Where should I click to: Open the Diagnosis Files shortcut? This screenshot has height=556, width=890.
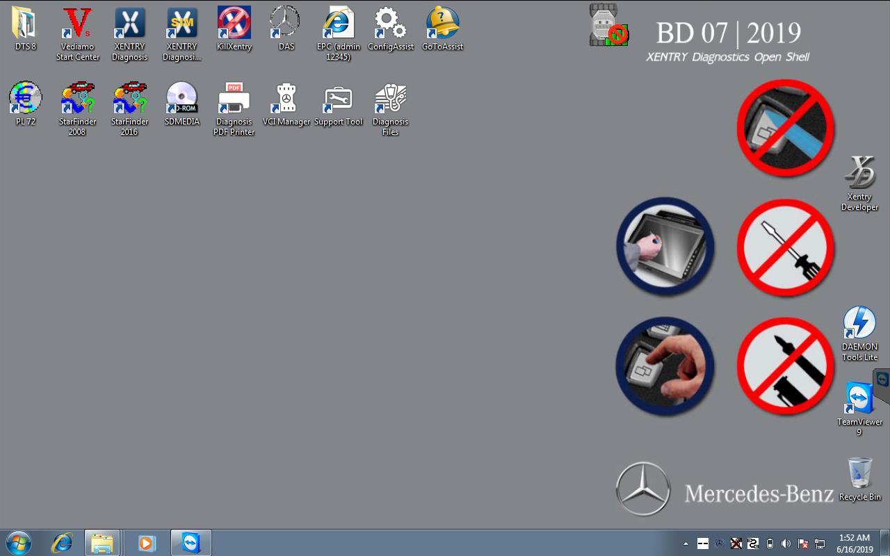[390, 108]
